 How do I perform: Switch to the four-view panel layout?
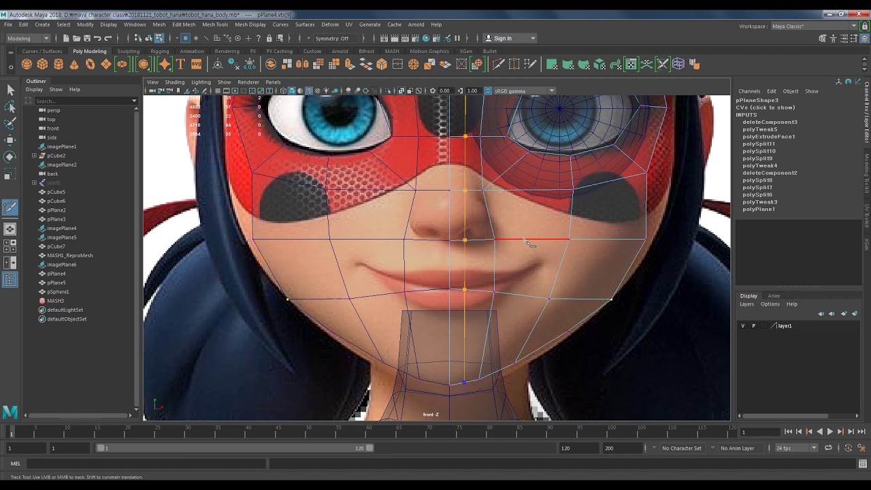(10, 246)
